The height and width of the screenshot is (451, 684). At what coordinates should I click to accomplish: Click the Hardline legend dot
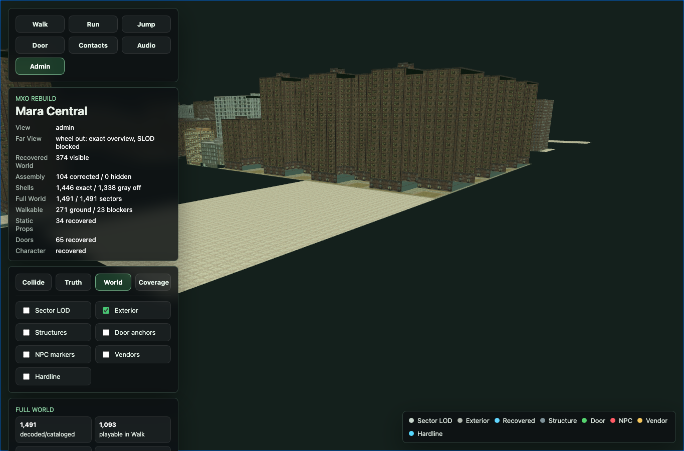click(x=411, y=433)
